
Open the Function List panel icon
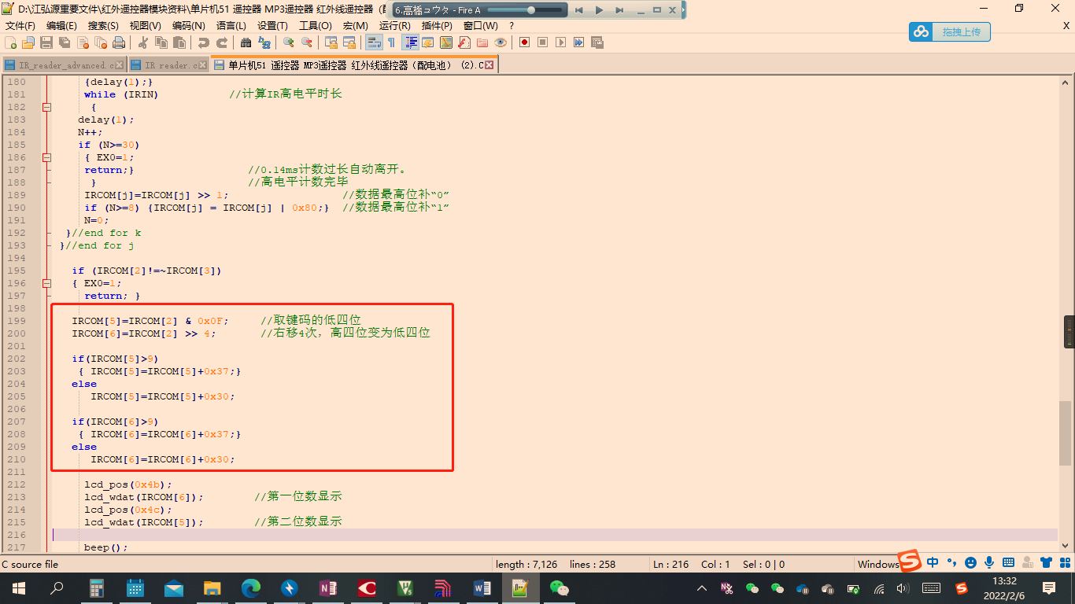coord(464,42)
